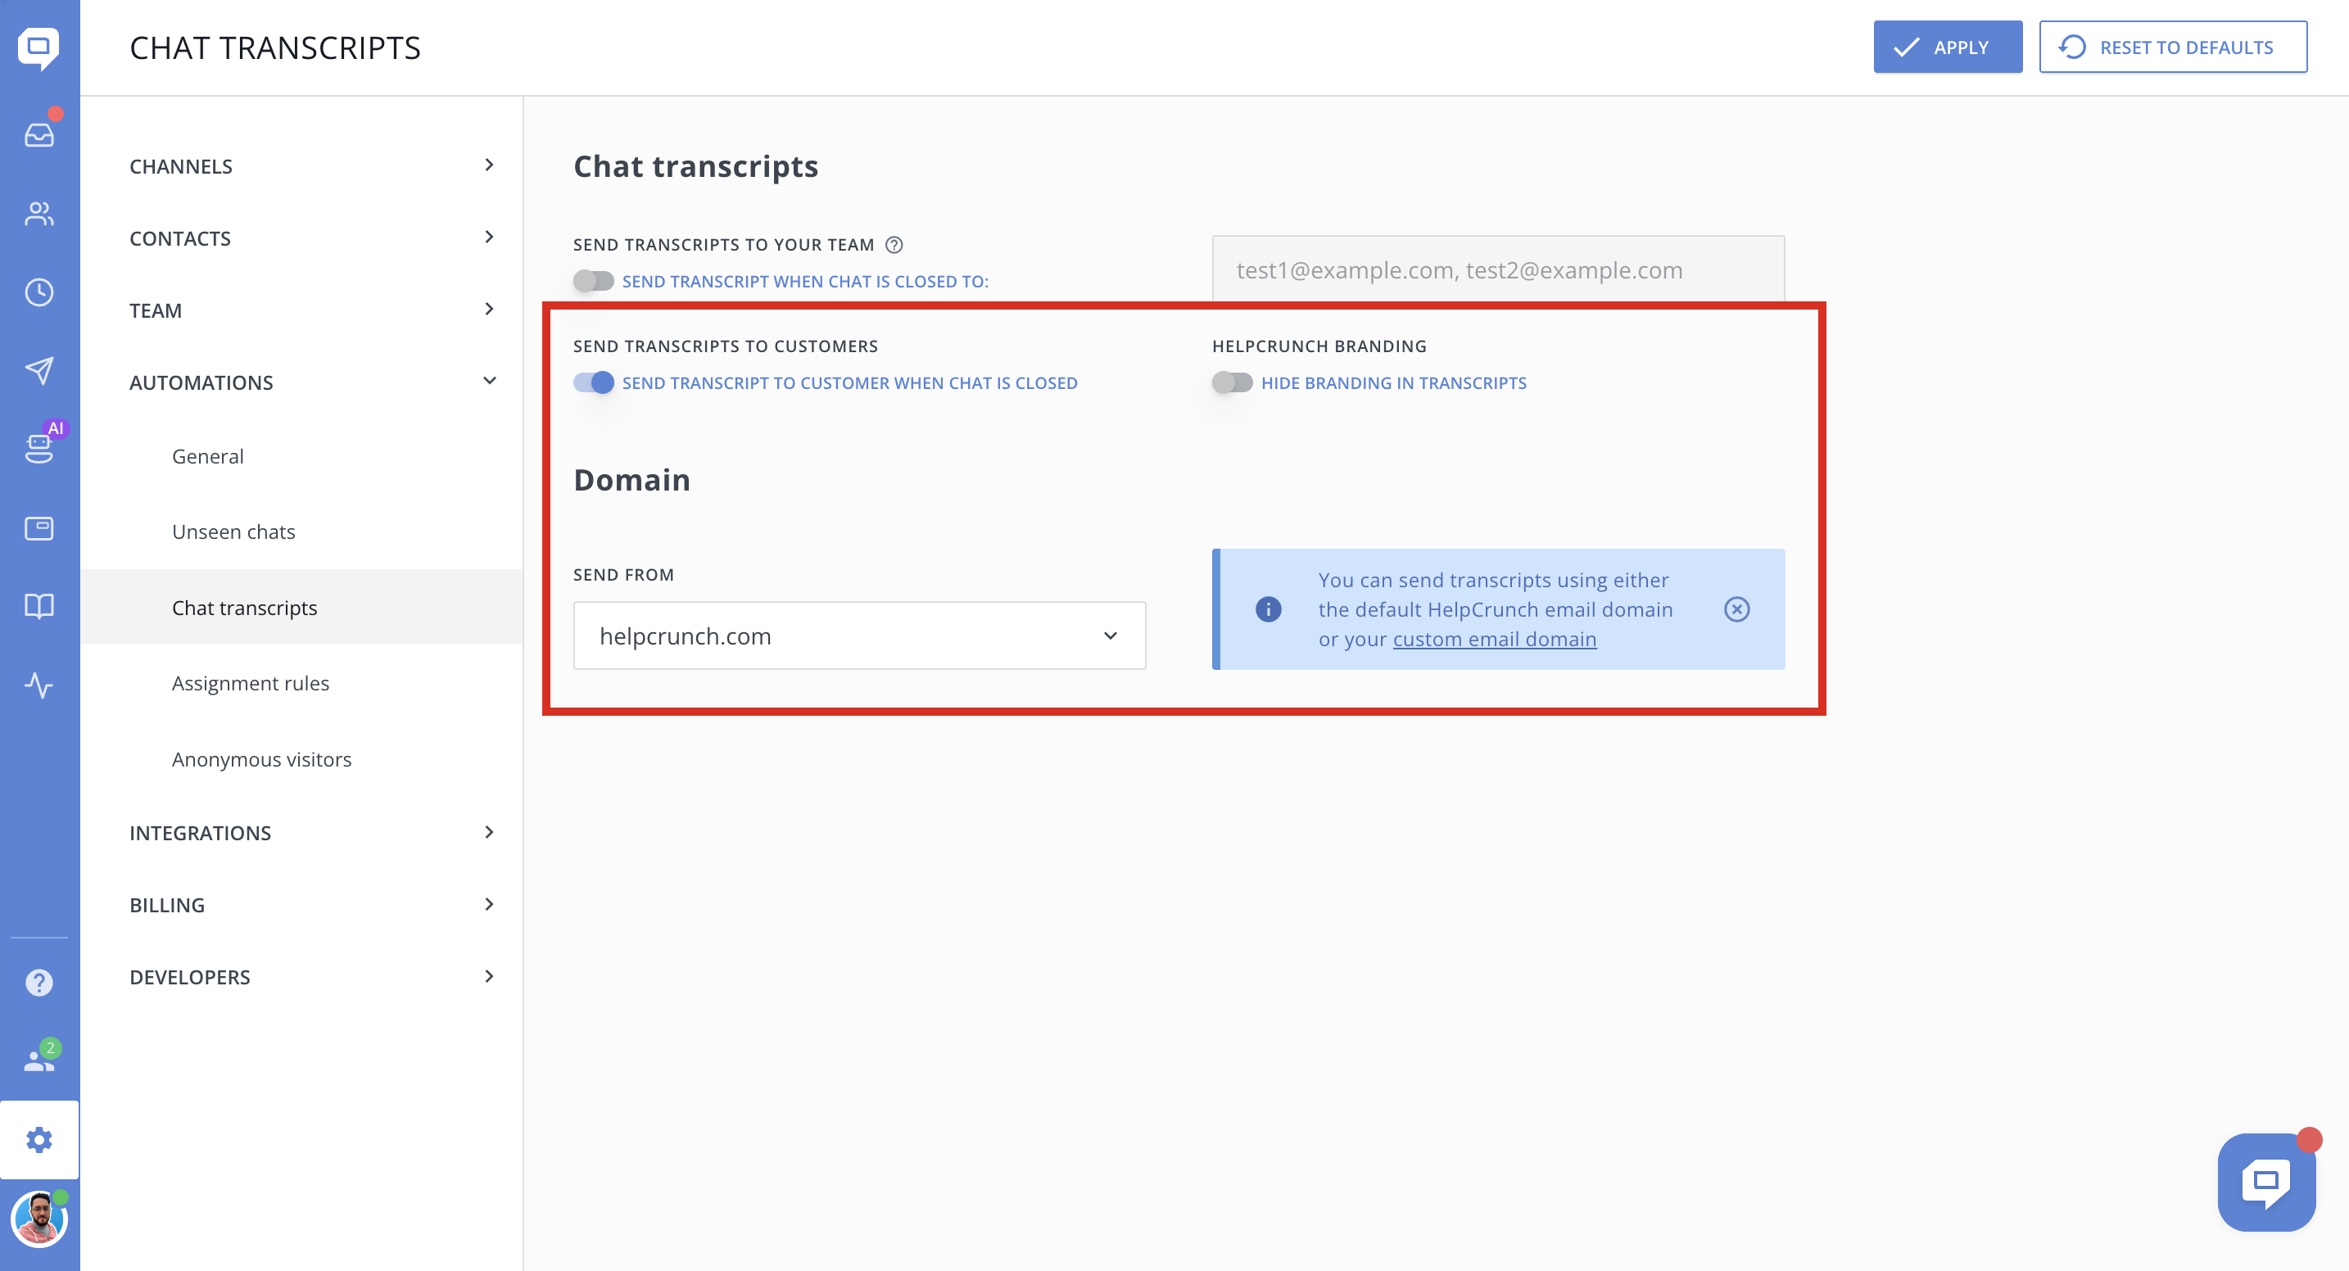Follow the custom email domain link

pyautogui.click(x=1494, y=639)
